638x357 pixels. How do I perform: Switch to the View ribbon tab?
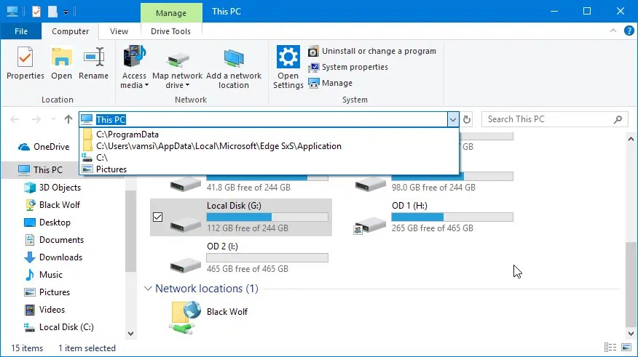pyautogui.click(x=119, y=31)
